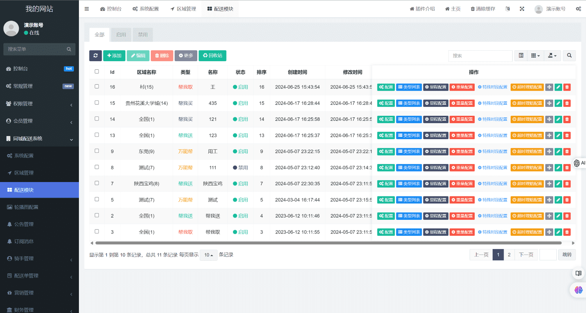Go to page 2 in pagination

pos(509,255)
